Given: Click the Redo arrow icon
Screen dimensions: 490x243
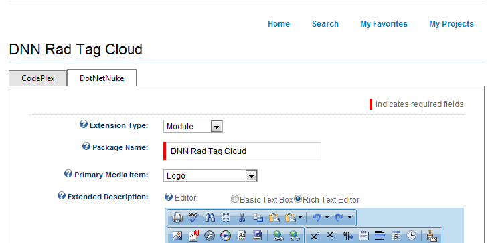Looking at the screenshot, I should click(339, 217).
